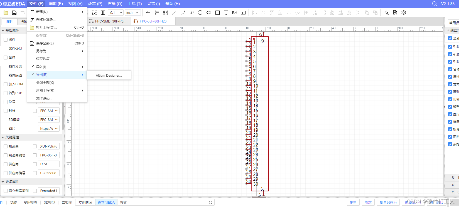Select the 立创商城 library source
459x207 pixels.
pos(85,203)
